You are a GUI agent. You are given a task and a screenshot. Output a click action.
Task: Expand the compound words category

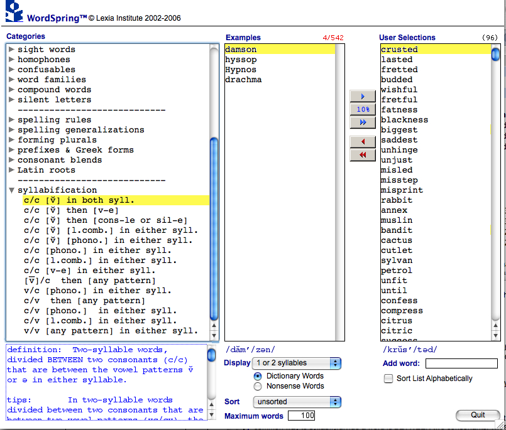11,89
